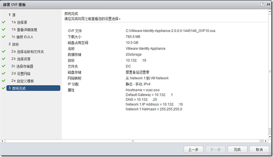Screen dimensions: 273x157
Task: Open step 1a 选择源
Action: point(20,22)
